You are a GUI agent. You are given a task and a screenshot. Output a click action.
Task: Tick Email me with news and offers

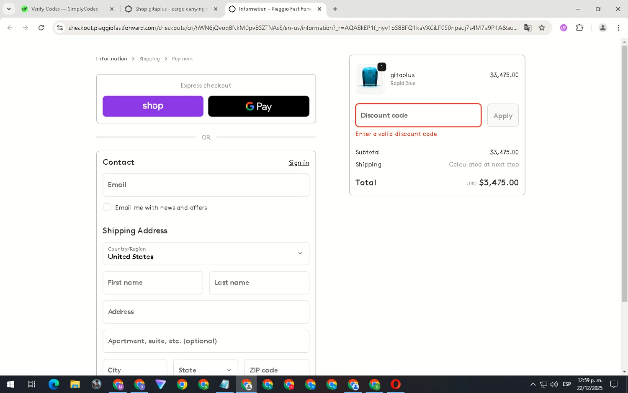coord(107,207)
